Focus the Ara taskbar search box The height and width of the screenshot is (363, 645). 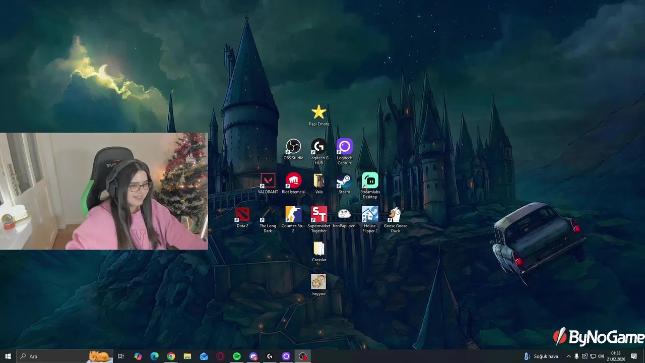pos(65,356)
